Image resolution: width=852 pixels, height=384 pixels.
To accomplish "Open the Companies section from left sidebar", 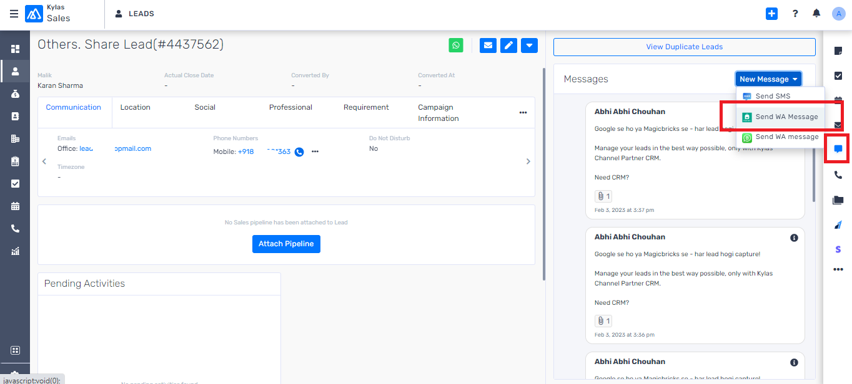I will click(x=14, y=138).
